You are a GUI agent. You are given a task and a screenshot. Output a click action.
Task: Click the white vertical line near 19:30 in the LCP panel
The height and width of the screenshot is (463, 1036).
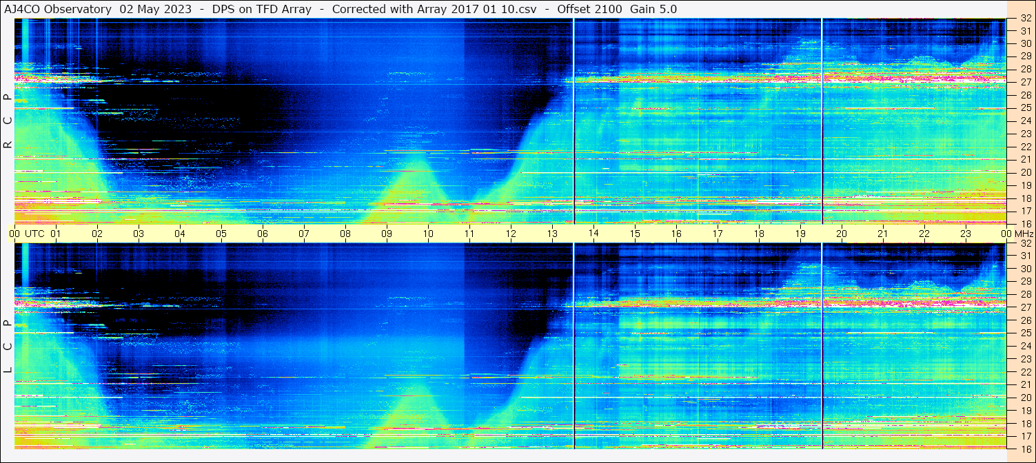[822, 344]
